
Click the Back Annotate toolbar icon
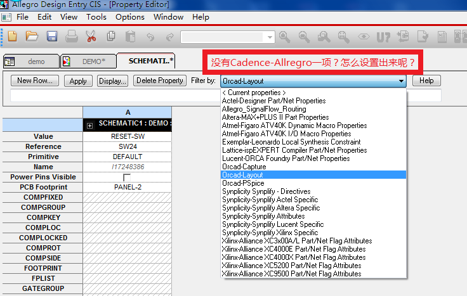(x=403, y=37)
